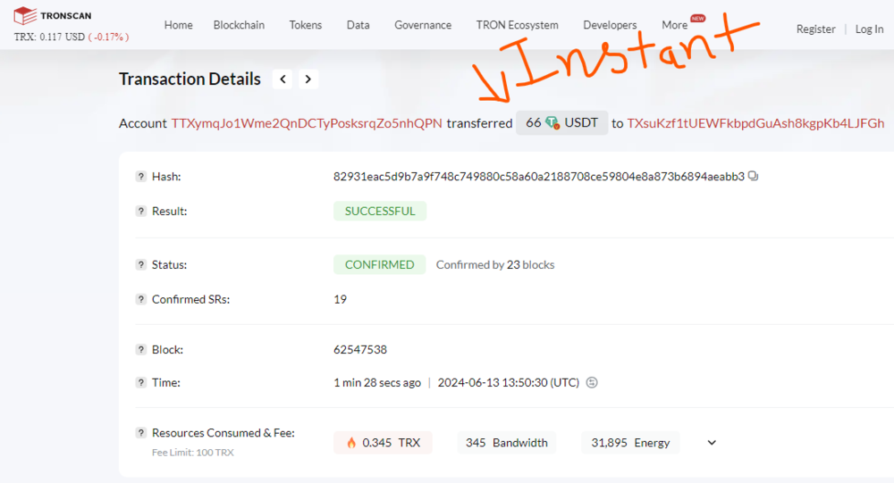Open the Developers menu
Image resolution: width=894 pixels, height=483 pixels.
point(610,25)
